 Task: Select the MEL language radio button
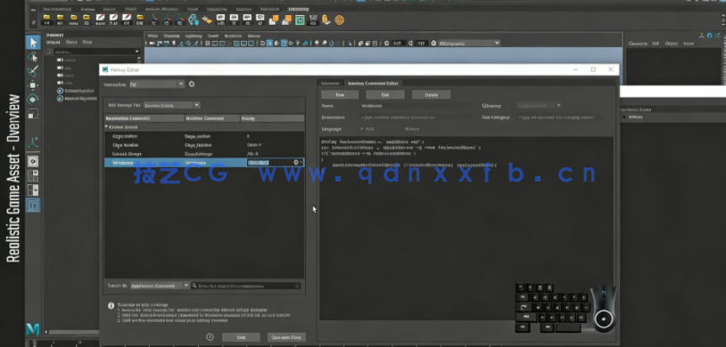click(362, 129)
